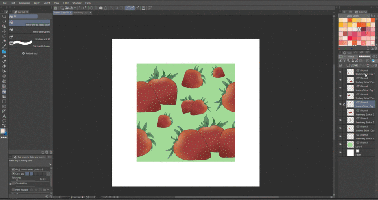Select the Paper layer thumbnail
Viewport: 378px width, 200px height.
[350, 152]
